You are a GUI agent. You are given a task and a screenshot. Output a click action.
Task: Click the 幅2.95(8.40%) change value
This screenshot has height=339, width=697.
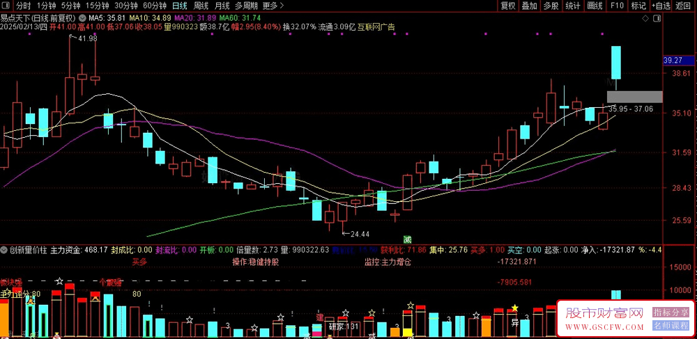point(255,27)
